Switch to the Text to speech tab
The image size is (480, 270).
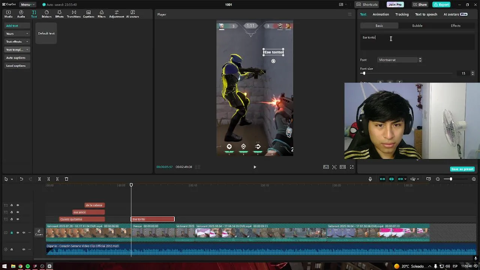[426, 14]
